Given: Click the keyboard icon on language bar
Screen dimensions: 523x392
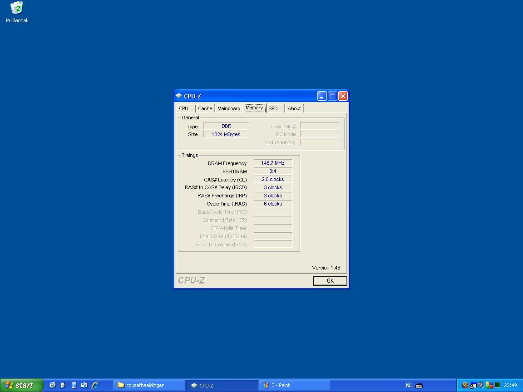Looking at the screenshot, I should point(419,386).
